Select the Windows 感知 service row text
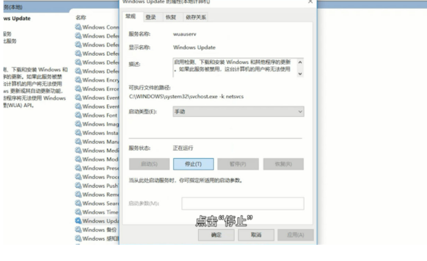Screen dimensions: 427x261 (101, 238)
